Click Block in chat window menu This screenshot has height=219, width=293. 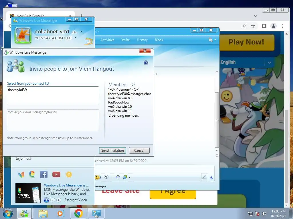point(159,40)
